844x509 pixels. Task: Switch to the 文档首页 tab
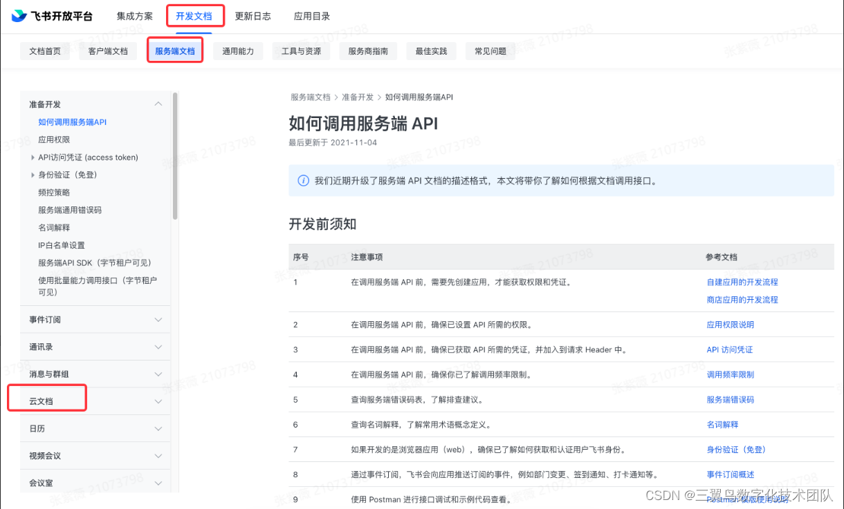pos(45,51)
